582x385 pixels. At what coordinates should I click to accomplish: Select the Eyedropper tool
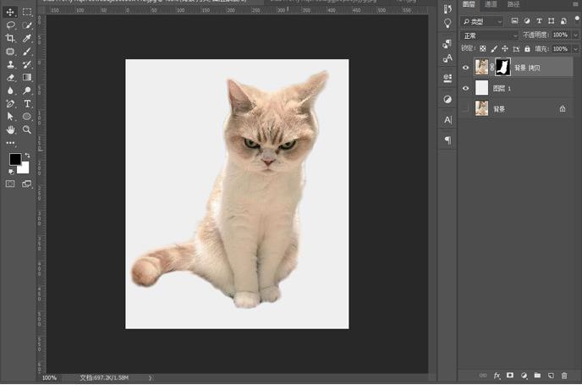pos(27,38)
